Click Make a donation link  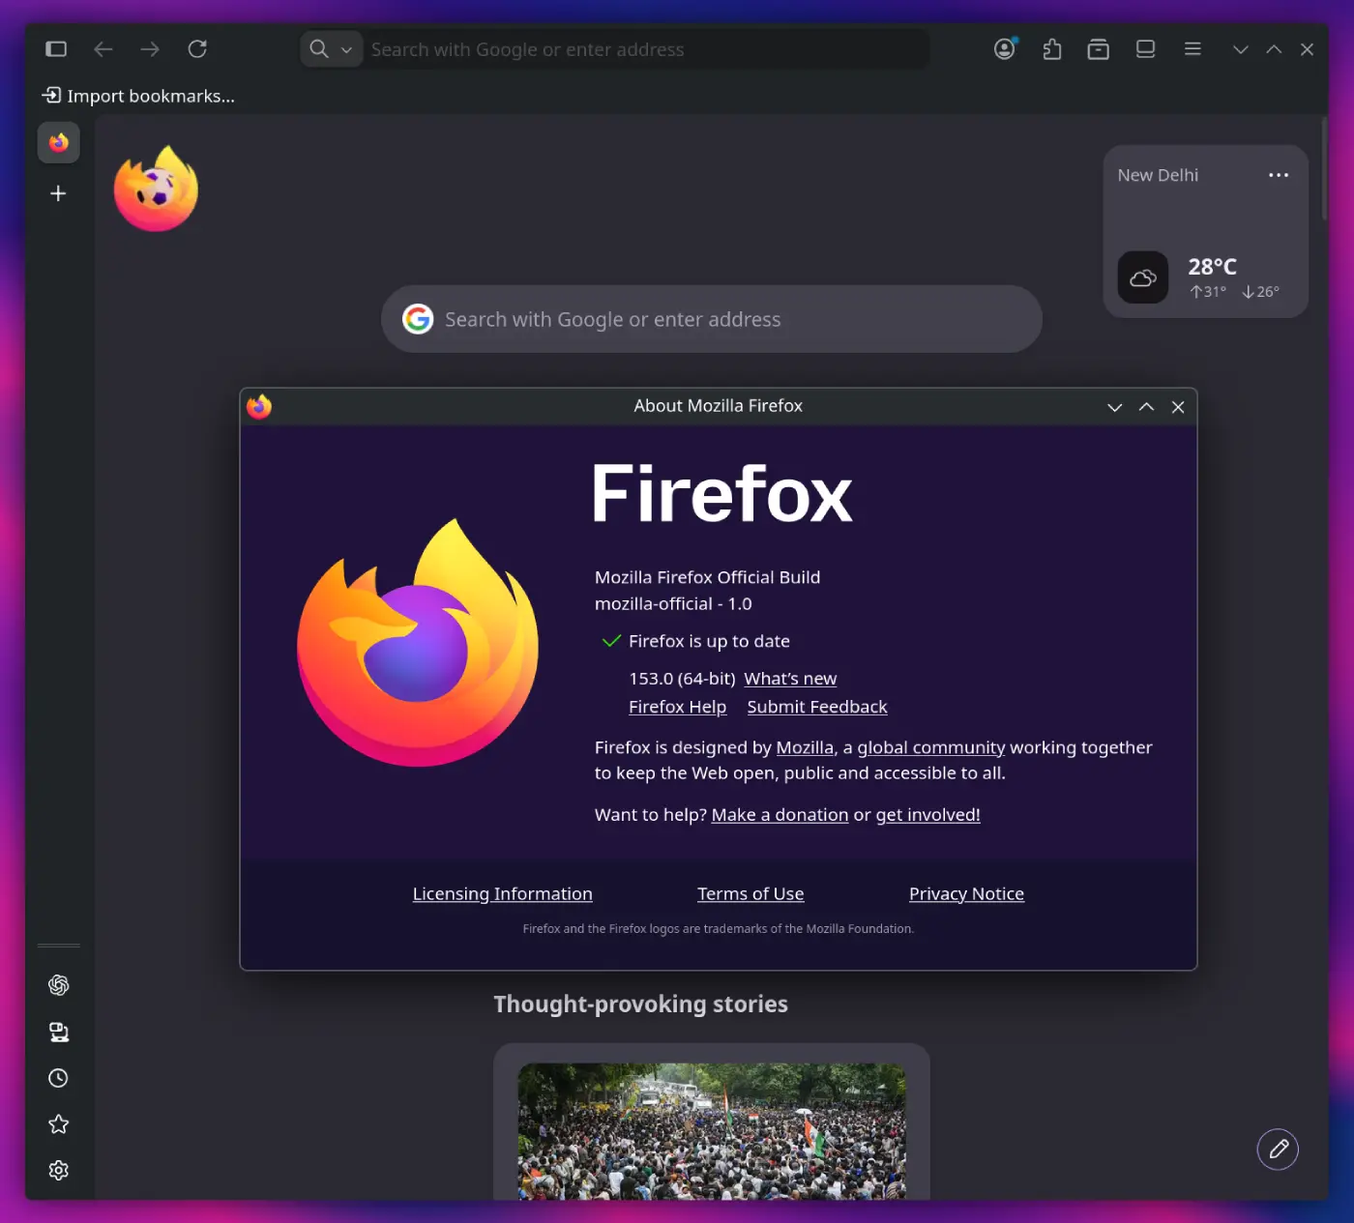(780, 815)
